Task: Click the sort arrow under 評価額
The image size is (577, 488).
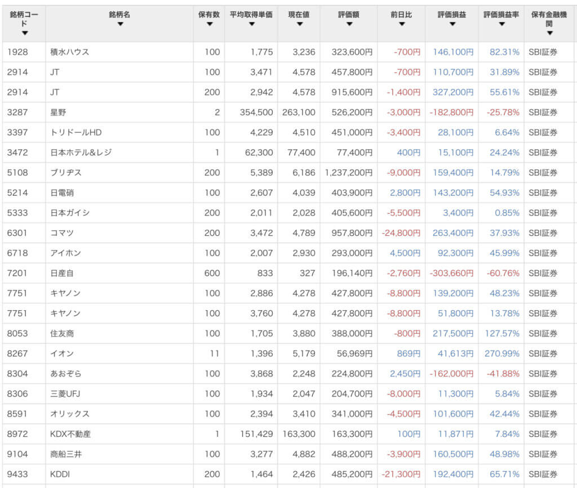Action: coord(348,24)
